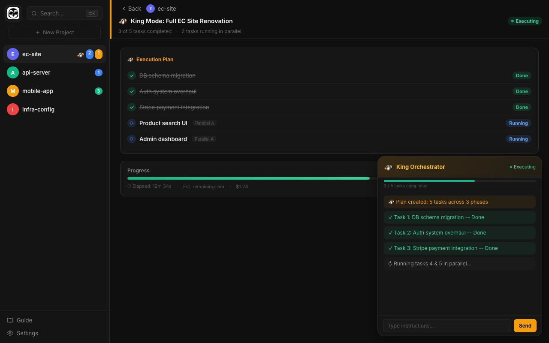Click the bee icon in the King Orchestrator header

pos(388,167)
